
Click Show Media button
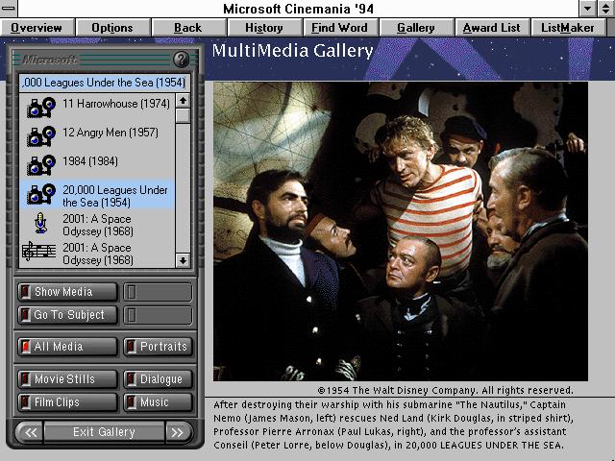tap(67, 292)
